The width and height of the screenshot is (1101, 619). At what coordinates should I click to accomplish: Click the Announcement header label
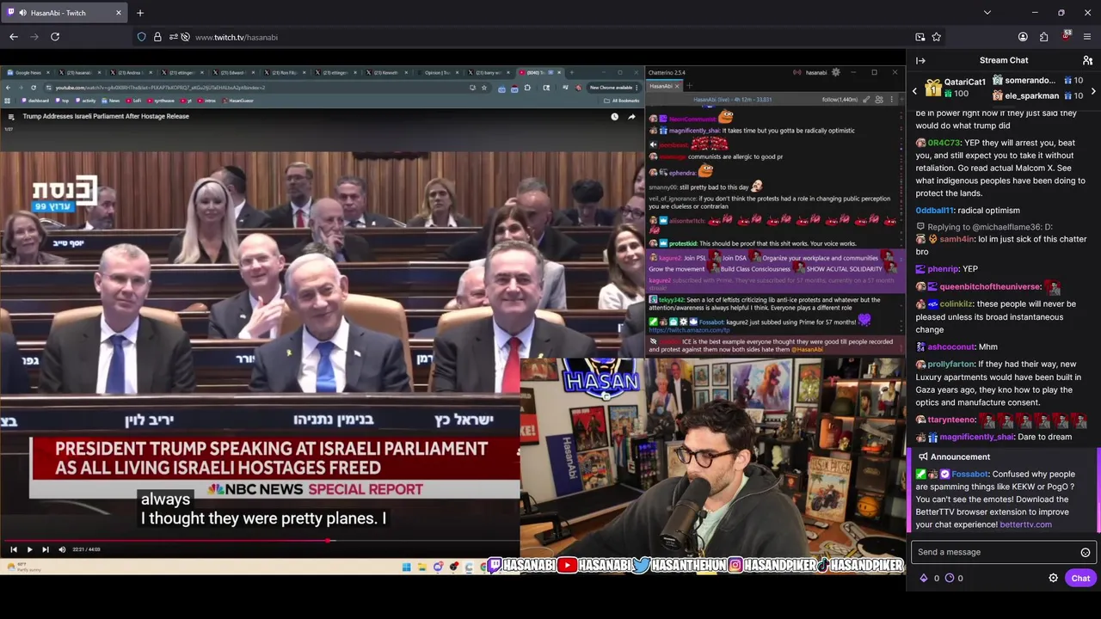click(x=960, y=457)
